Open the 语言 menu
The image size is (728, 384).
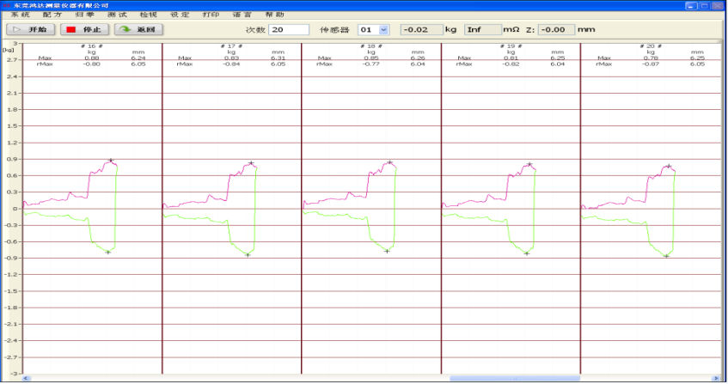tap(242, 15)
